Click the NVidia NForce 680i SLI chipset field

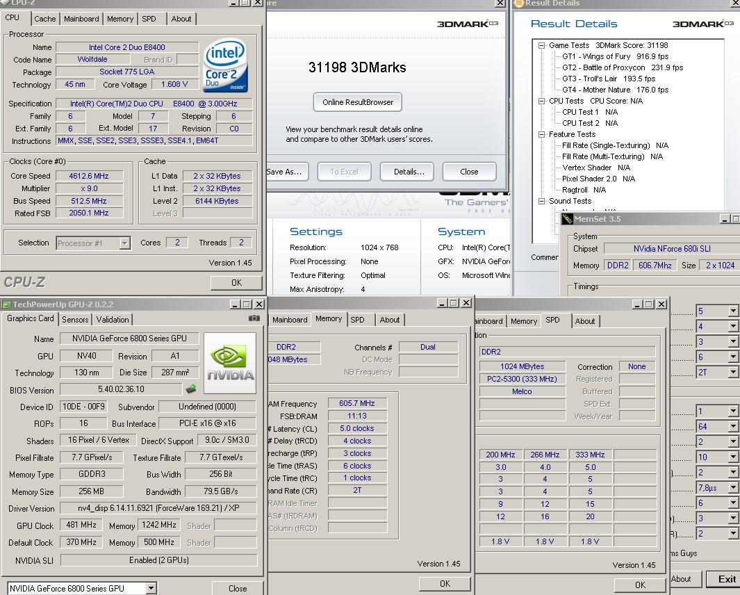672,248
